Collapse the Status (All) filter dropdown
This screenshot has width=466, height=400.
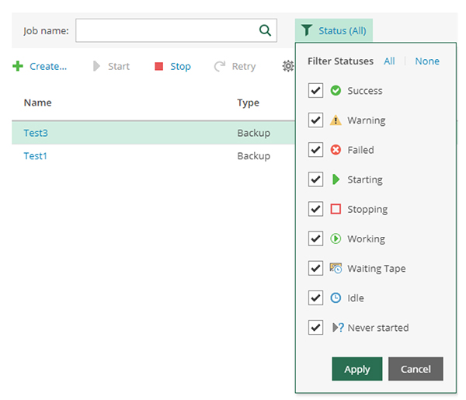(334, 30)
